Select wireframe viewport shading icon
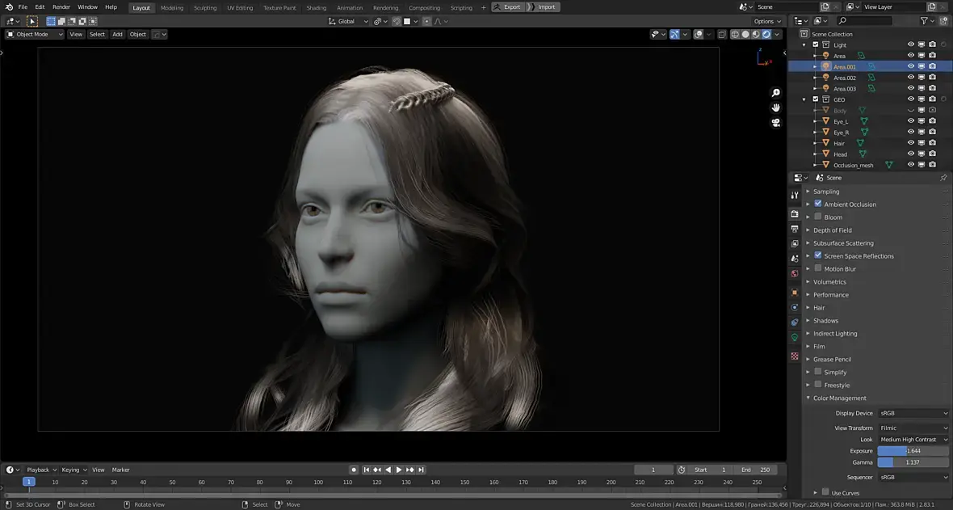 pyautogui.click(x=735, y=35)
